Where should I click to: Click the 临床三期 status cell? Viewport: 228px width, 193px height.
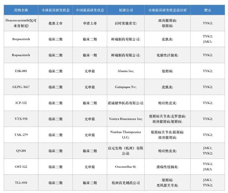[55, 39]
